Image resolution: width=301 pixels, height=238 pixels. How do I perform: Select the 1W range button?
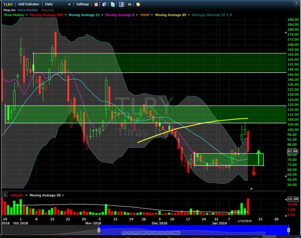click(161, 233)
